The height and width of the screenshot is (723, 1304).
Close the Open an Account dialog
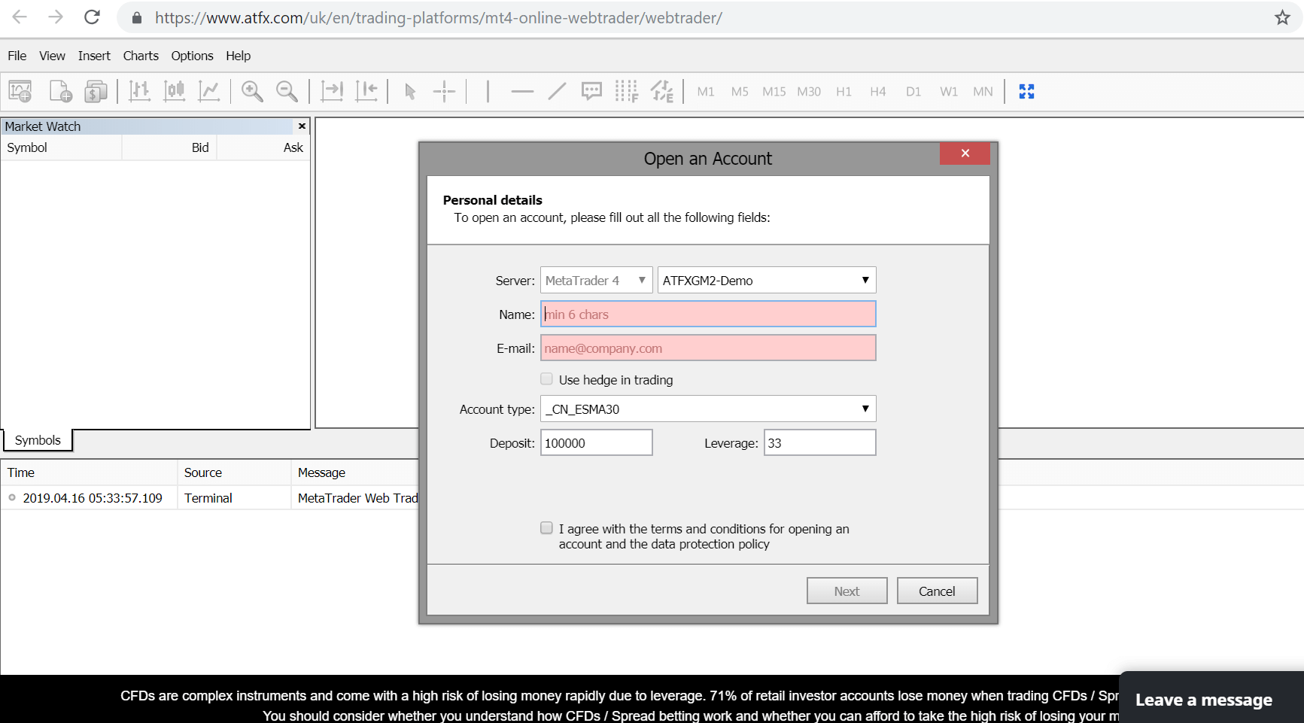click(x=965, y=153)
